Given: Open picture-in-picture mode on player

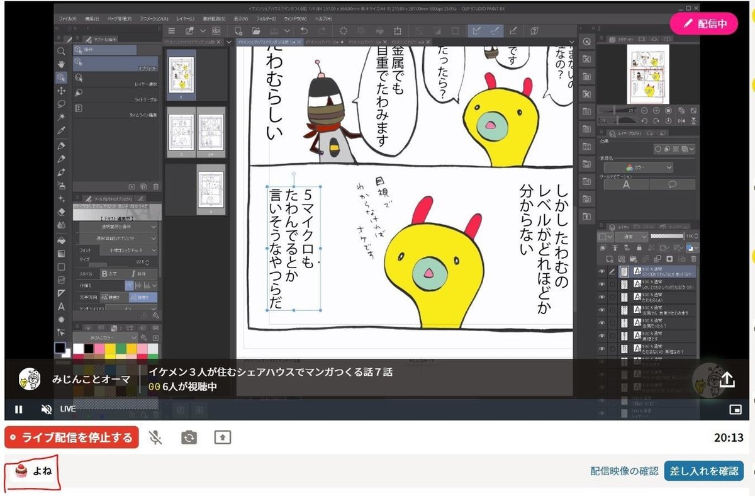Looking at the screenshot, I should click(735, 409).
